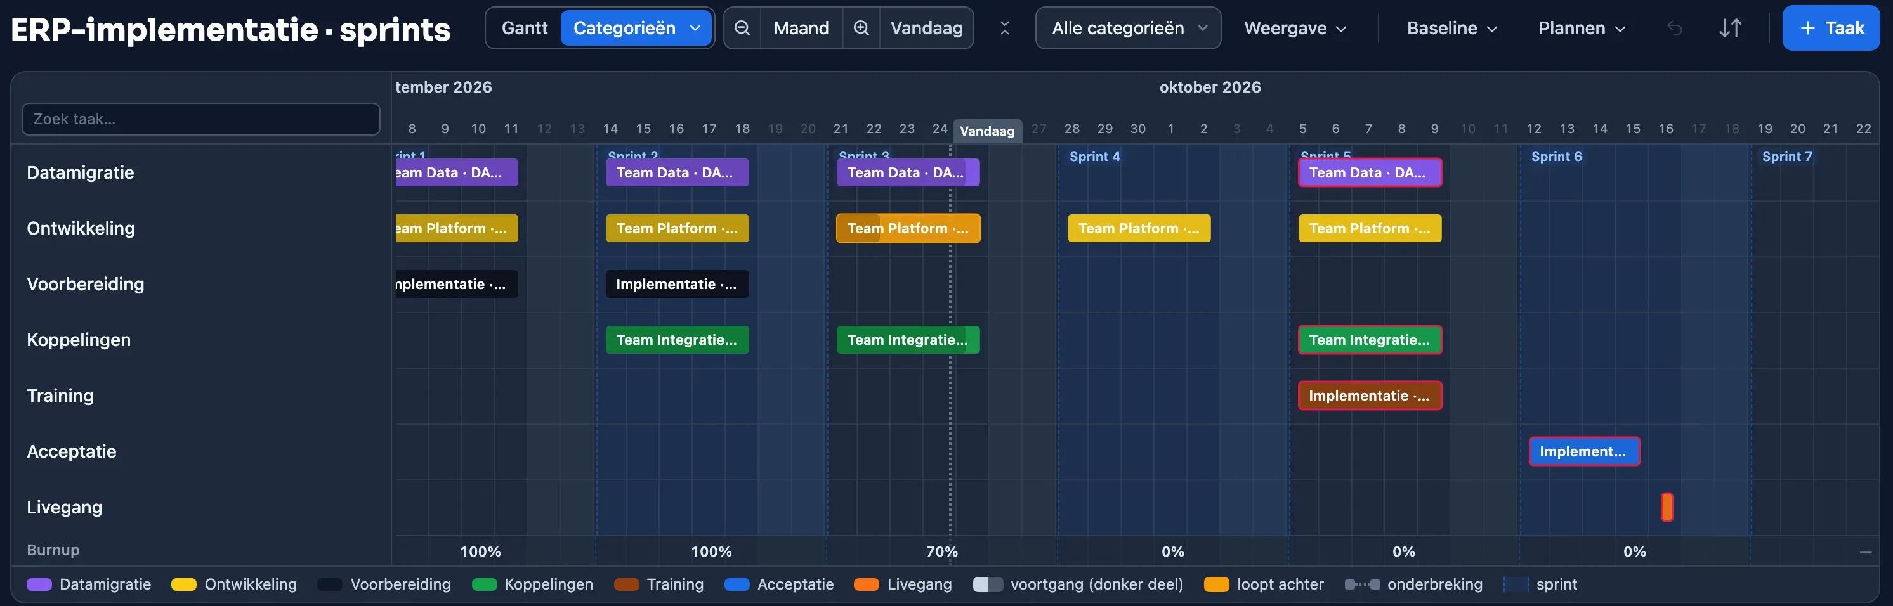Click the Team Platform bar under Sprint 4

tap(1139, 228)
